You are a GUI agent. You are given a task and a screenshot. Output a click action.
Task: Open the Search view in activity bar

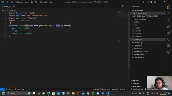click(169, 14)
